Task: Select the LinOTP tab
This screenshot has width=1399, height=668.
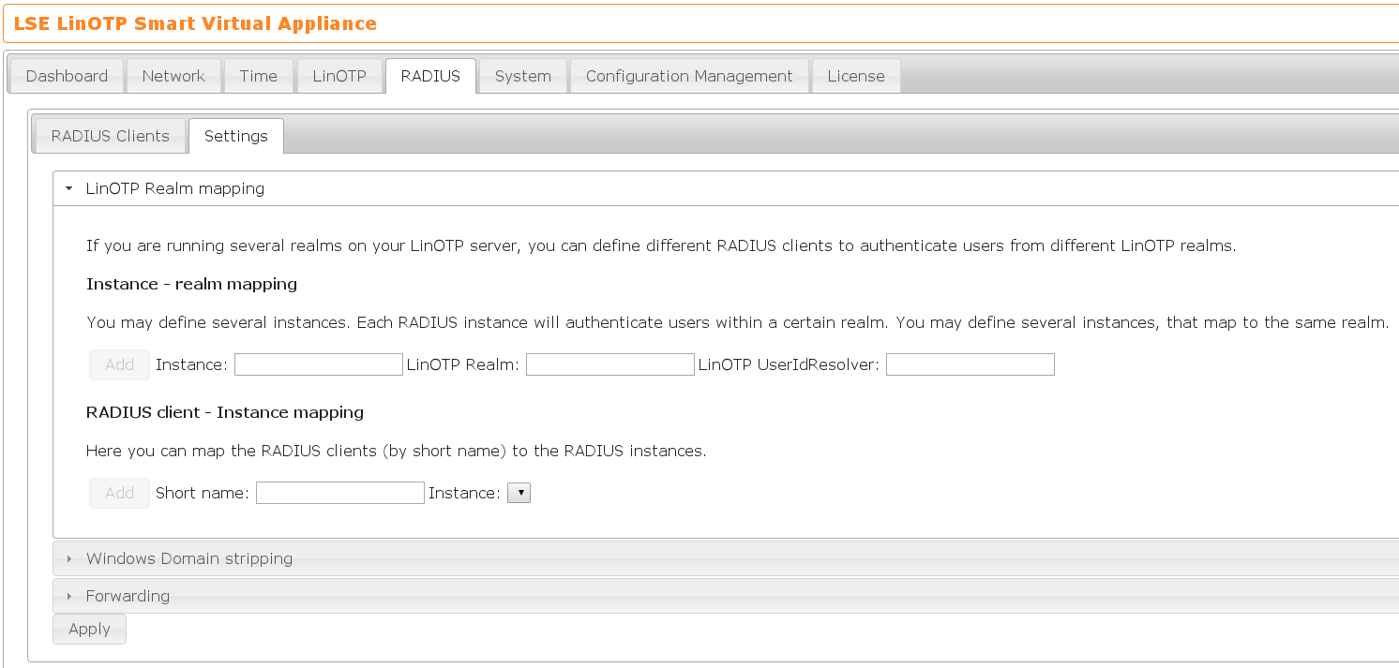Action: (x=339, y=76)
